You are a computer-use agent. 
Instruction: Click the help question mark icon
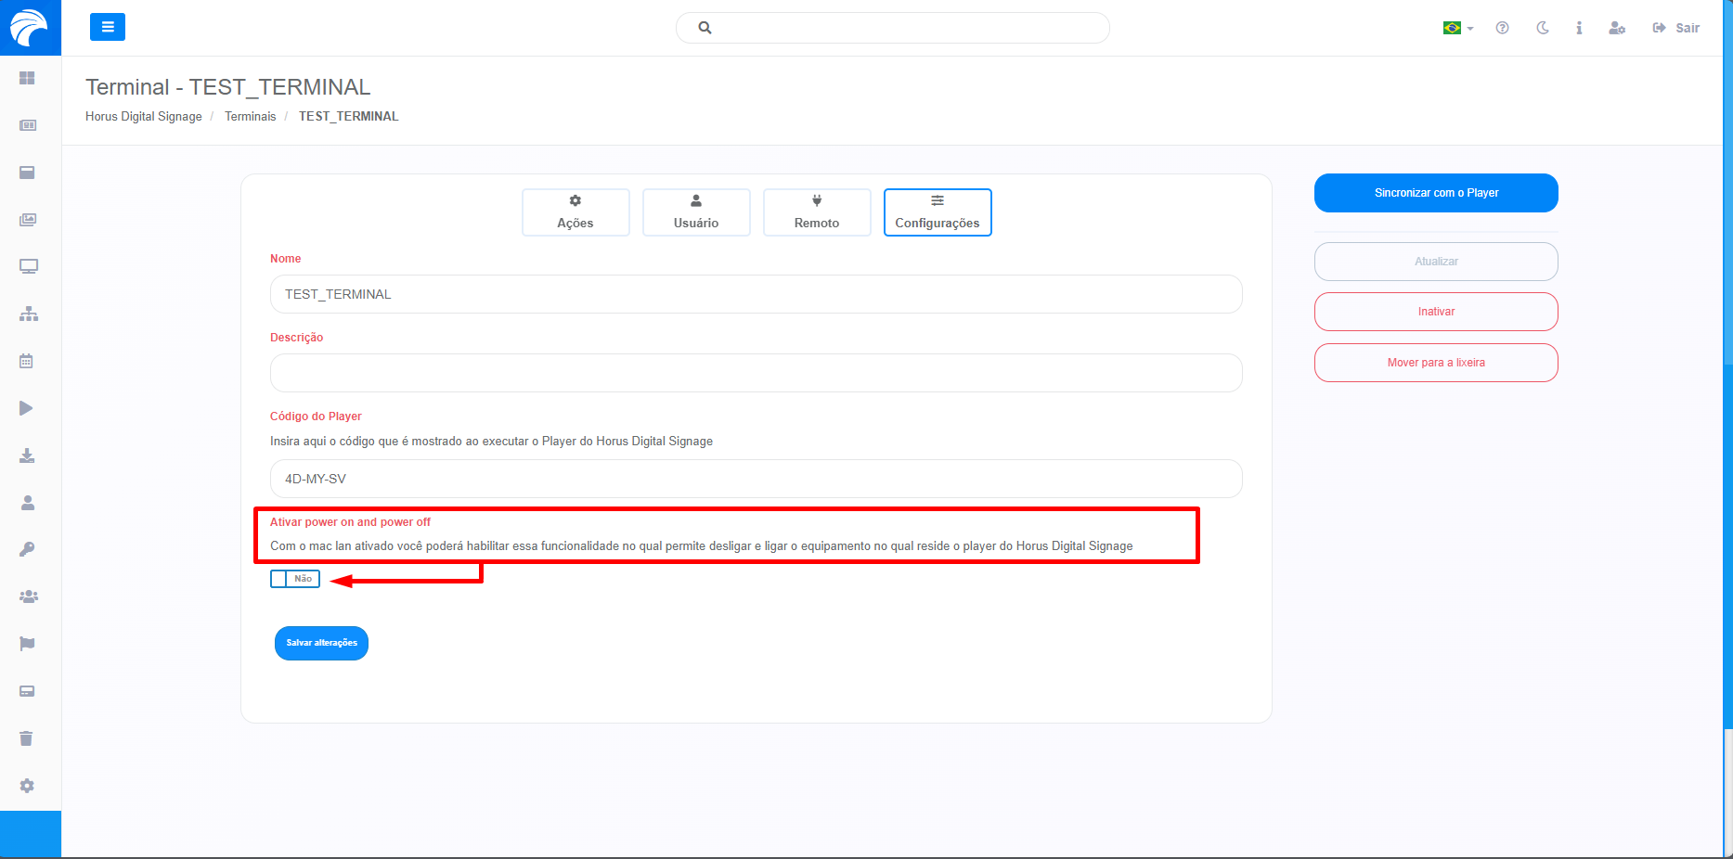(x=1502, y=28)
